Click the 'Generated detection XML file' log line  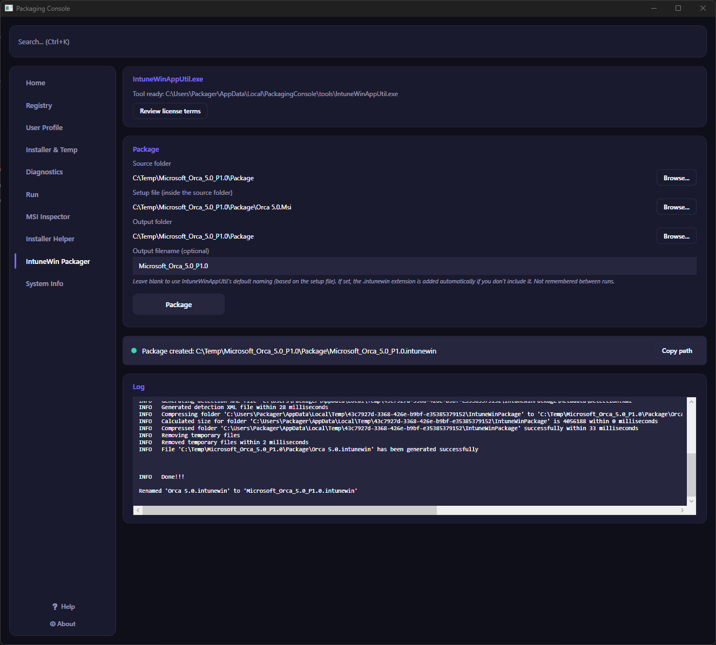coord(233,407)
